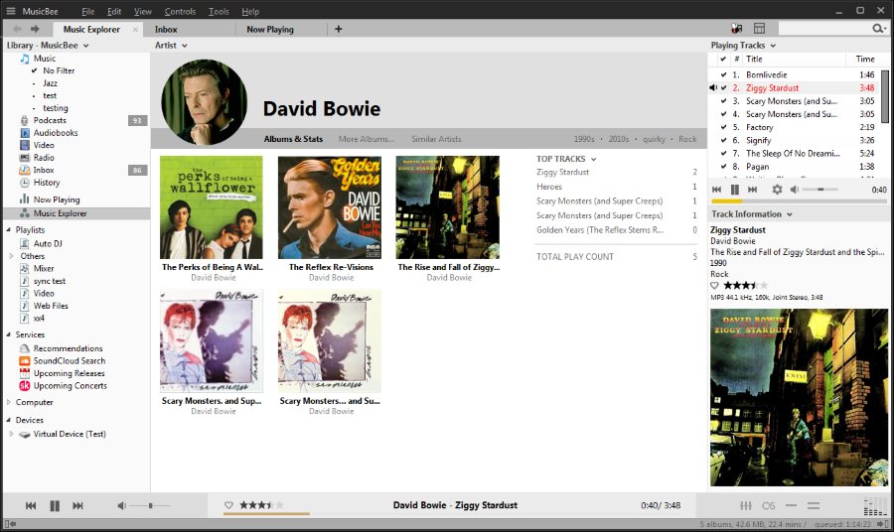Uncheck the Ziggy Stardust track checkbox
Viewport: 894px width, 532px height.
click(x=723, y=87)
